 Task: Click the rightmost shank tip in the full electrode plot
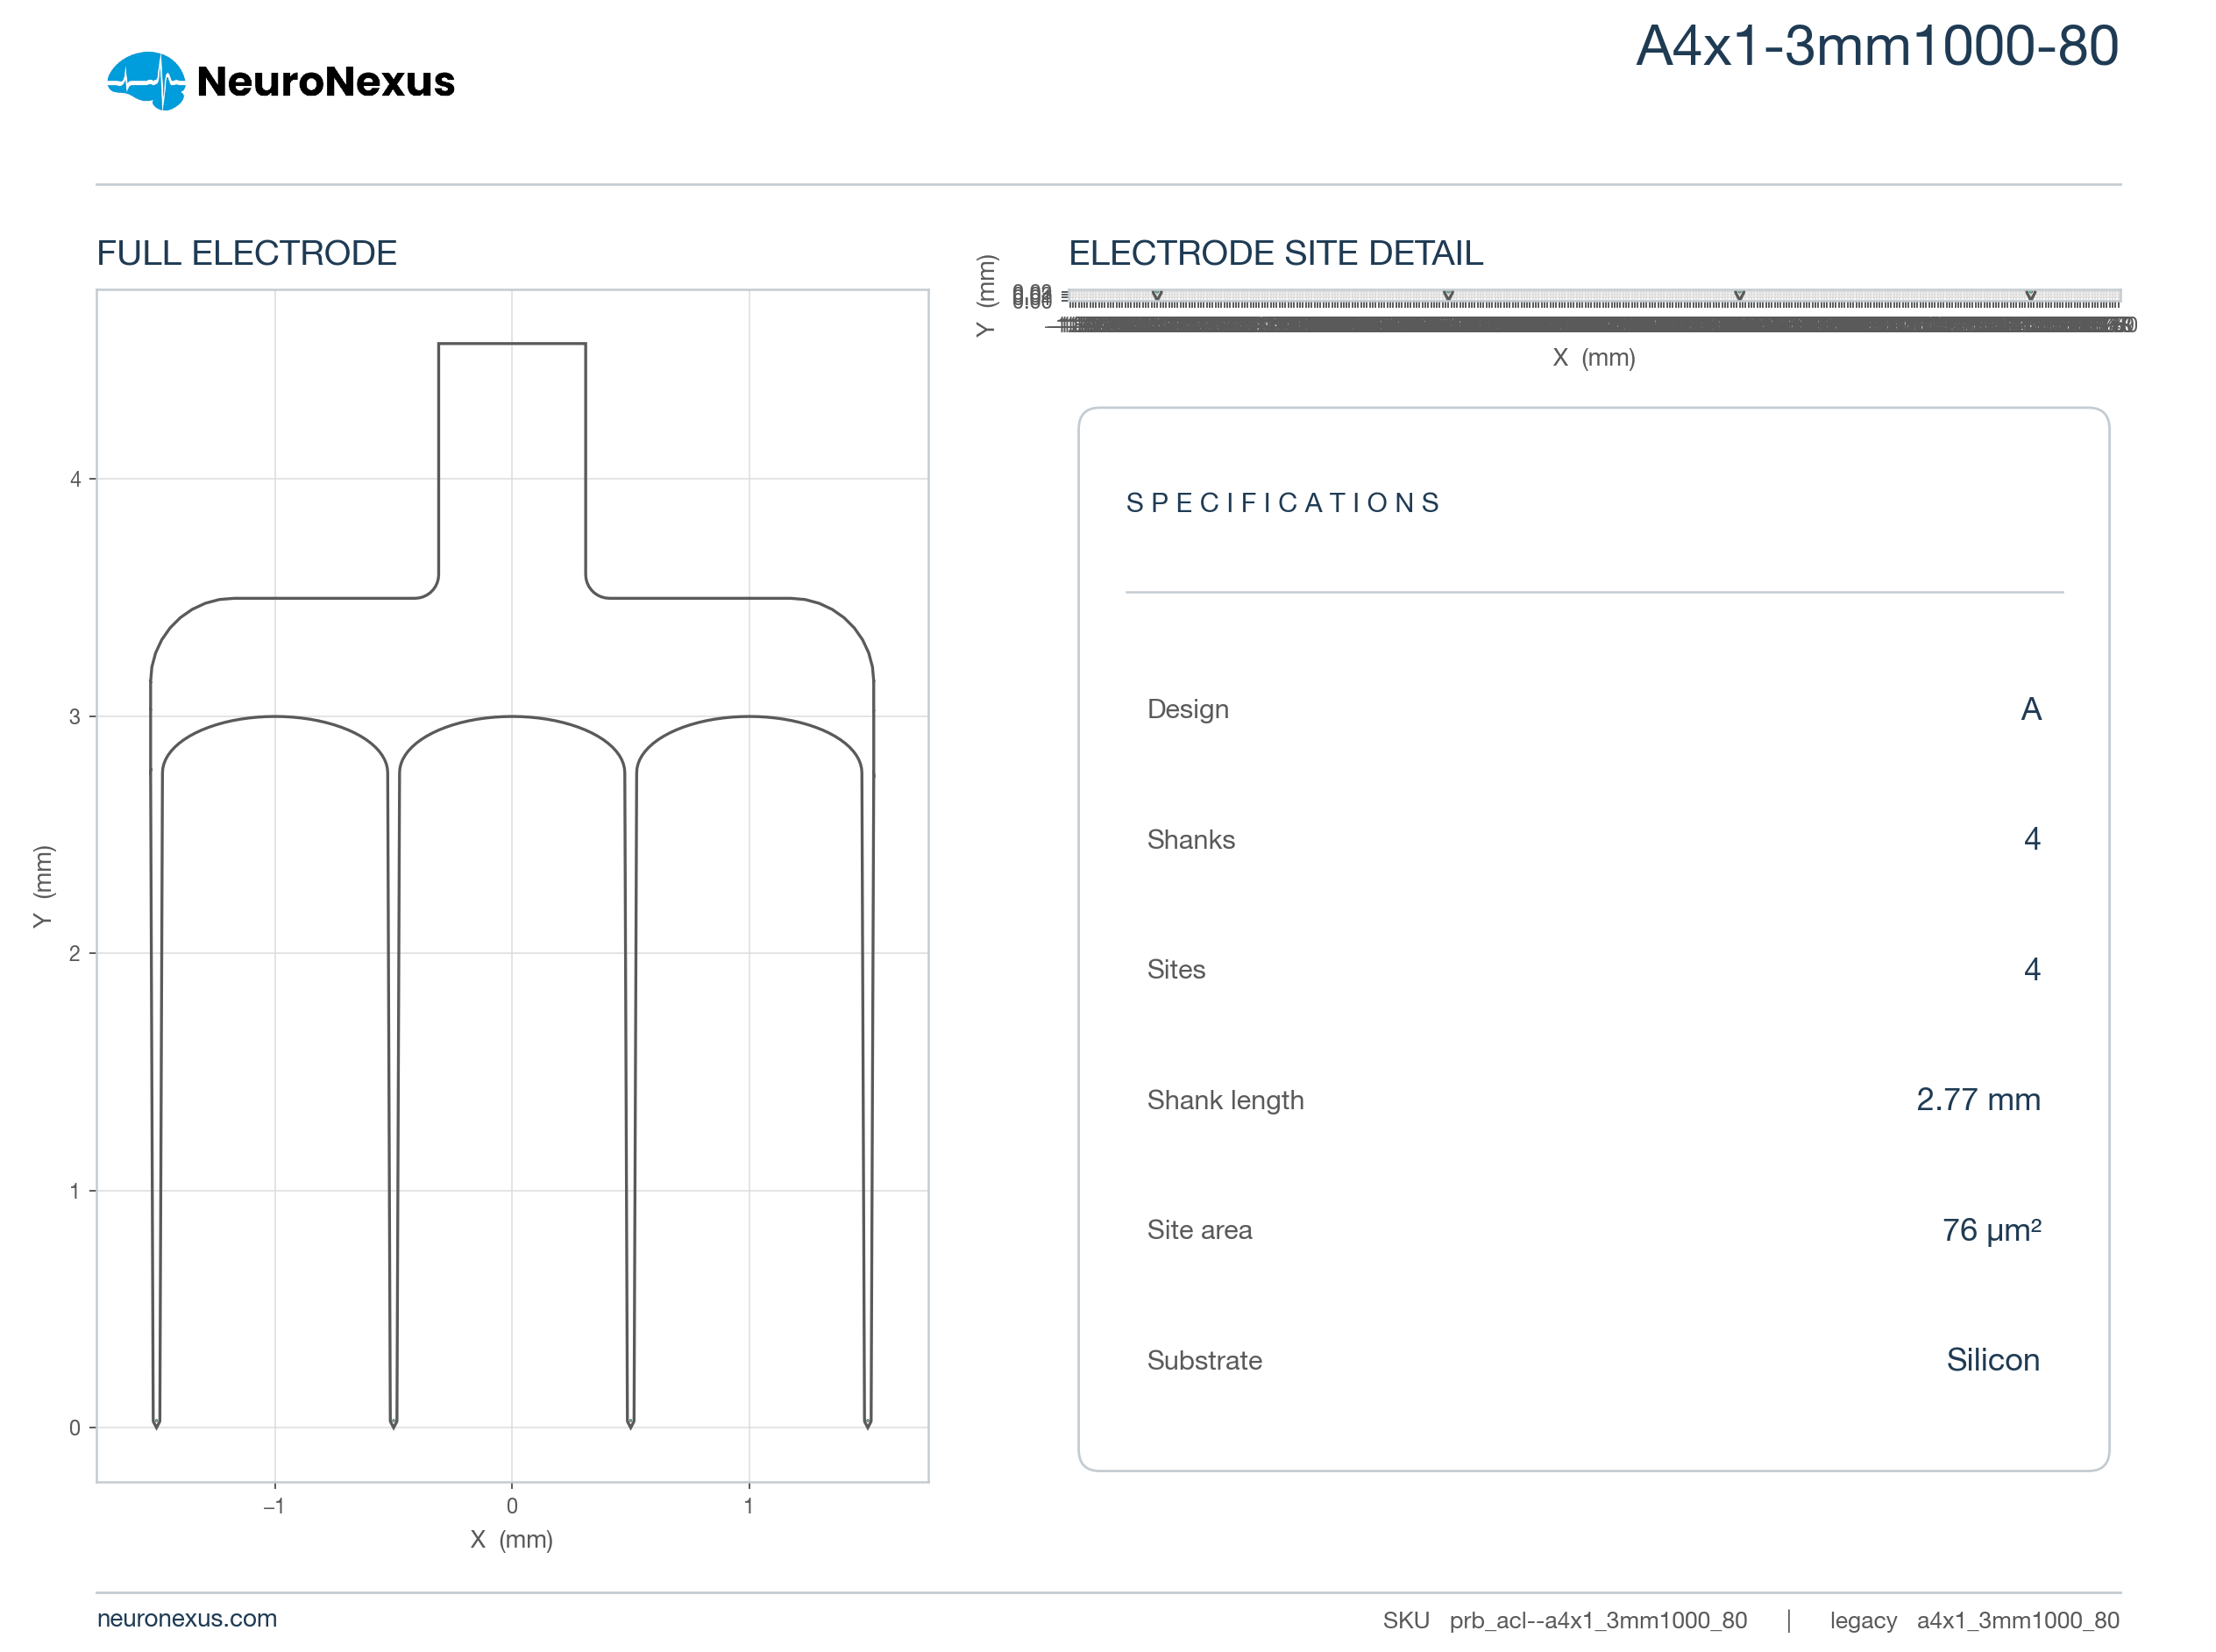868,1422
